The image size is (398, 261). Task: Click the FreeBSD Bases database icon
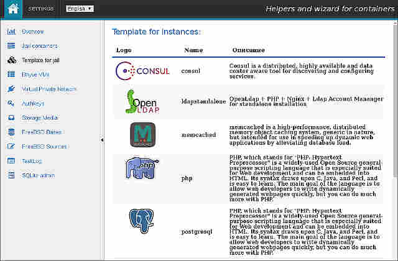point(11,132)
